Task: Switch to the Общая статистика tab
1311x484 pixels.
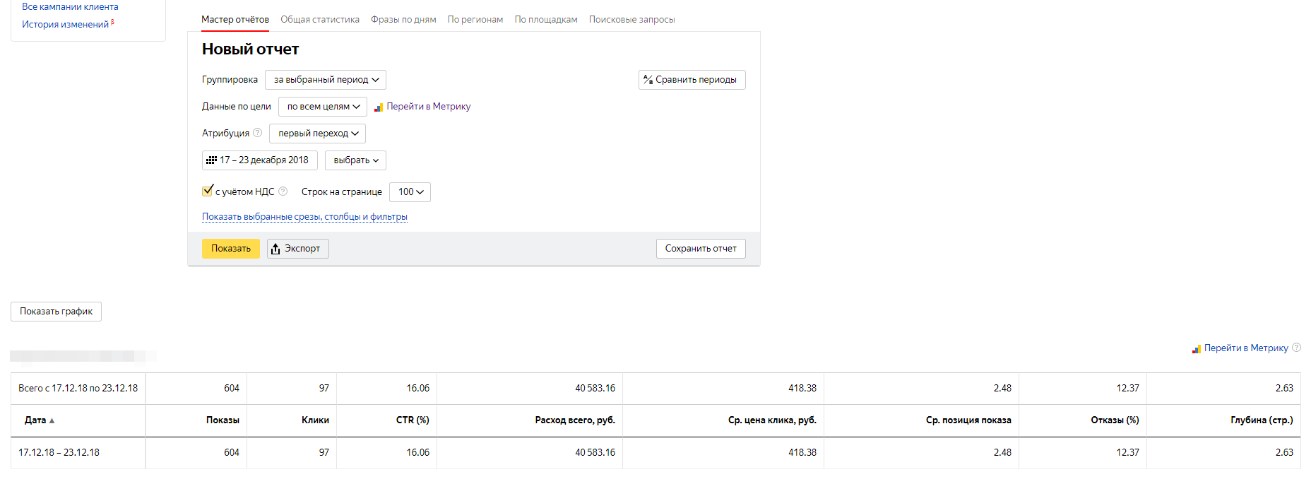Action: [x=320, y=20]
